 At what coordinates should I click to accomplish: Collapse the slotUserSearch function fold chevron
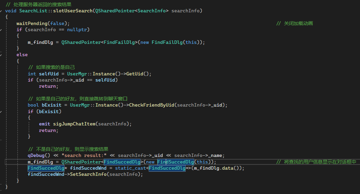click(x=1, y=11)
